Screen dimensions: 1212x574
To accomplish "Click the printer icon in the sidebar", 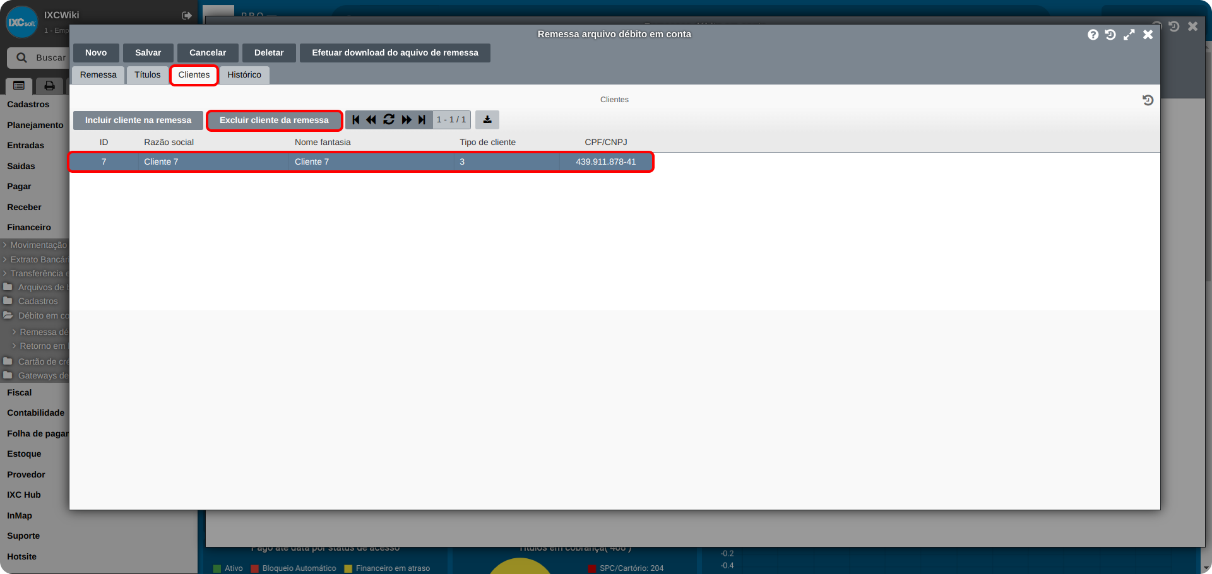I will 49,86.
